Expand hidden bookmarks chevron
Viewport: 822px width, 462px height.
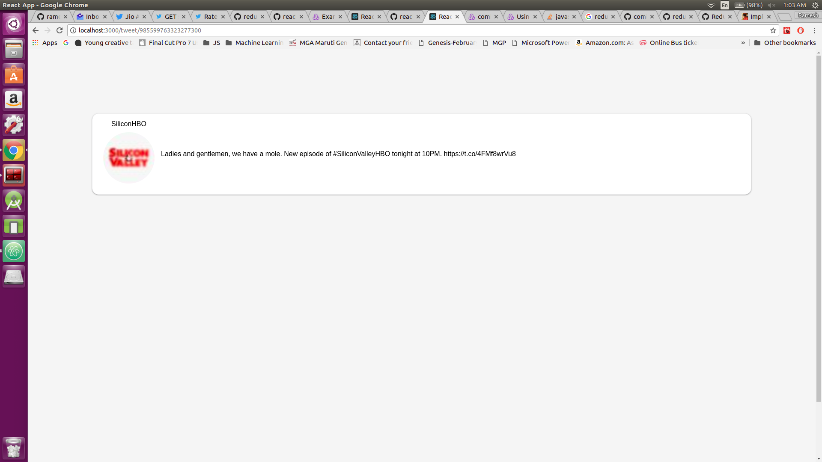coord(743,43)
